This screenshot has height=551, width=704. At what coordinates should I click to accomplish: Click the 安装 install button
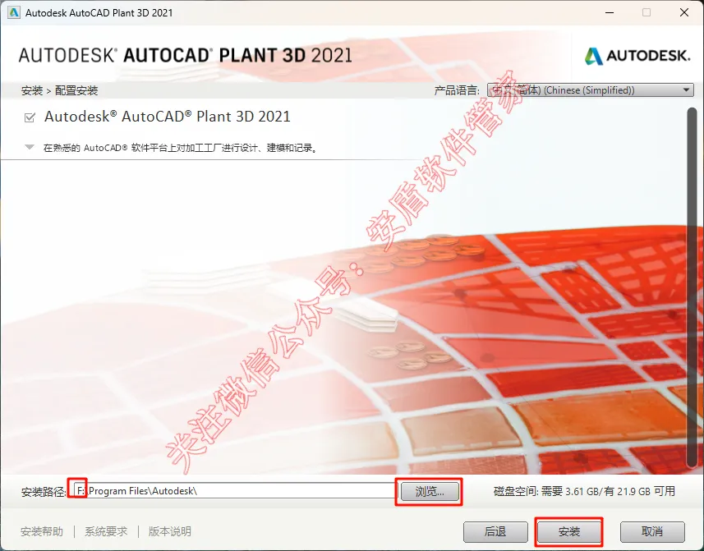coord(568,532)
